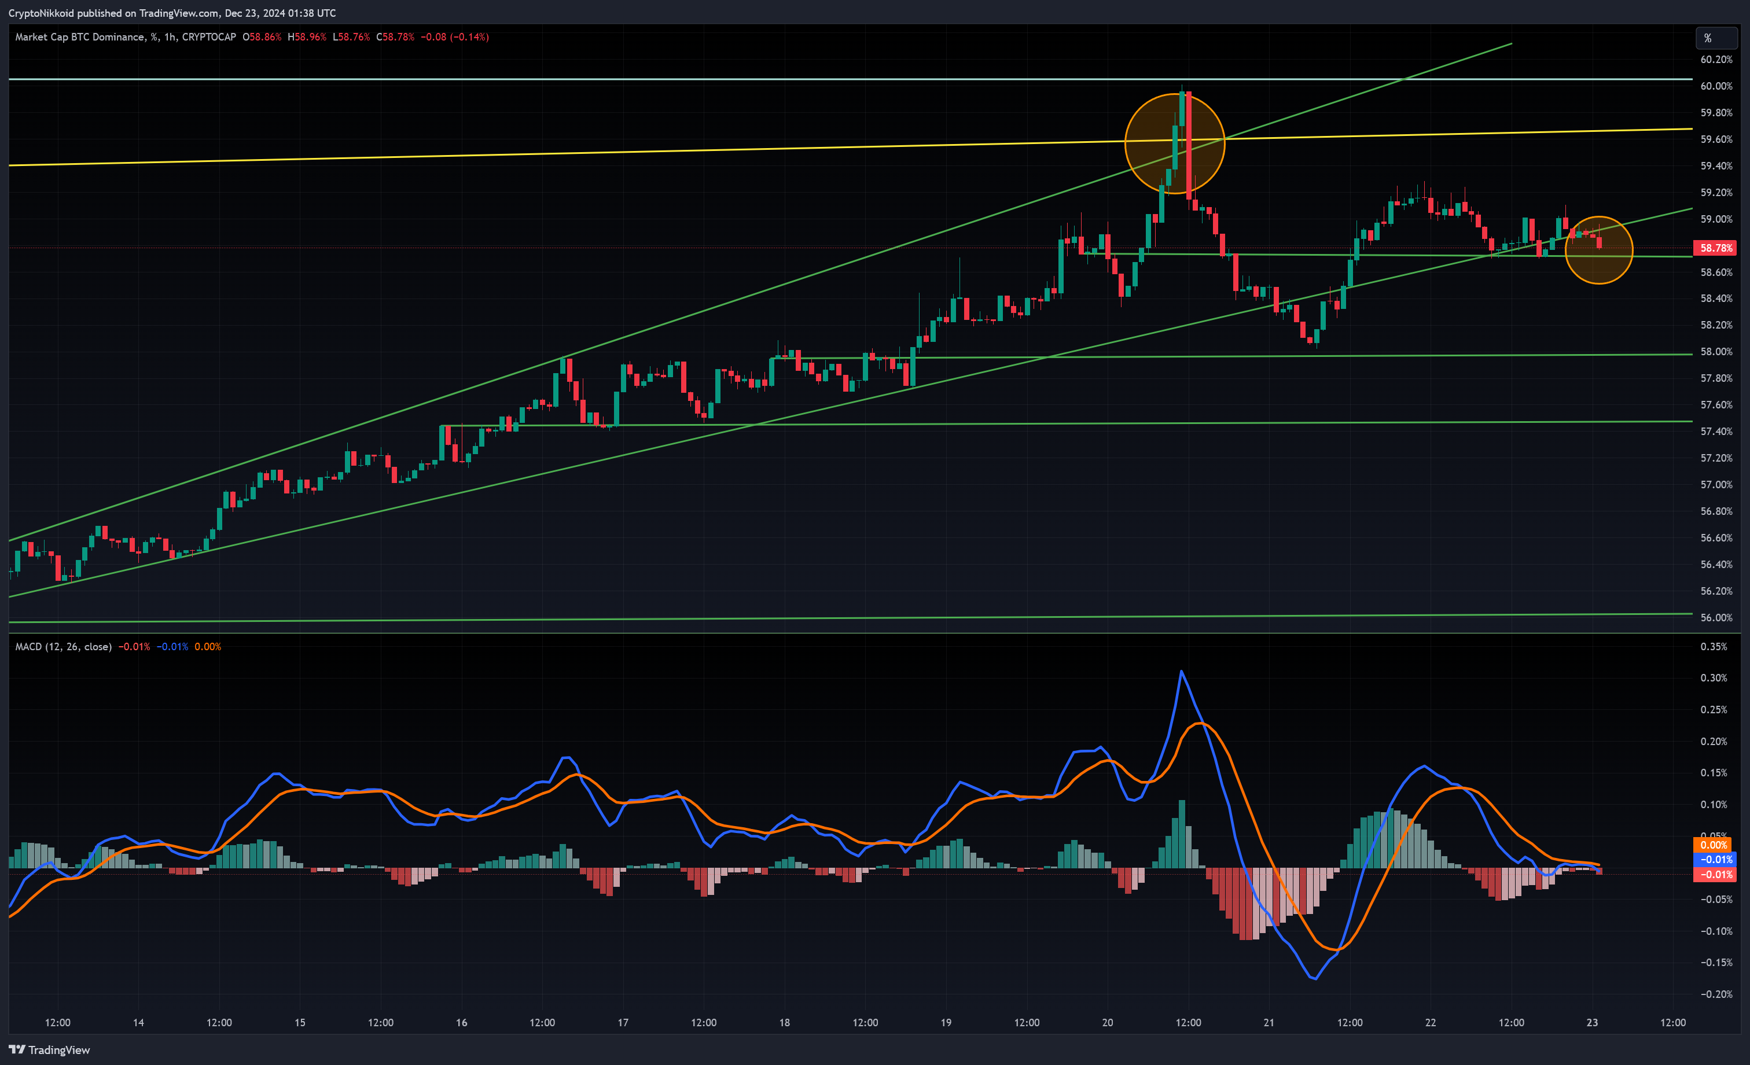
Task: Click the blue −0.01% value in MACD legend
Action: tap(172, 647)
